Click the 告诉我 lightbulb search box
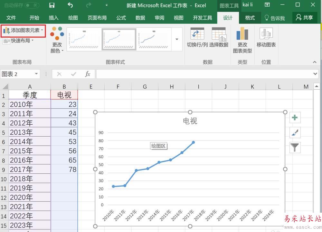The height and width of the screenshot is (232, 322). [x=275, y=18]
